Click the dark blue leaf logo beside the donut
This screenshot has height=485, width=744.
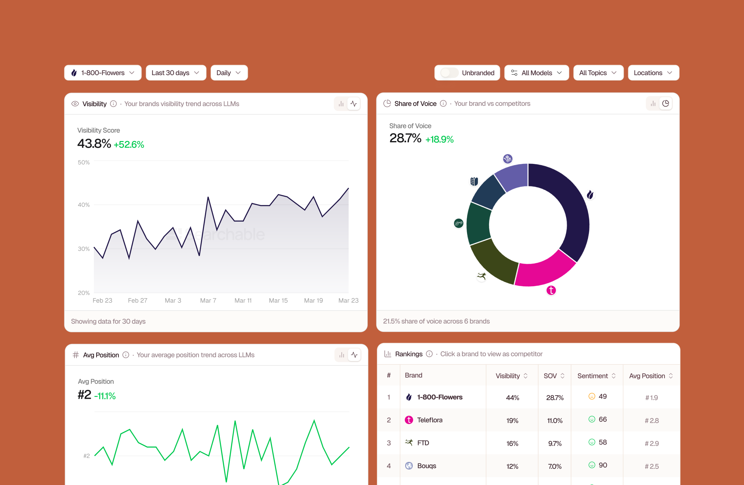(x=474, y=181)
